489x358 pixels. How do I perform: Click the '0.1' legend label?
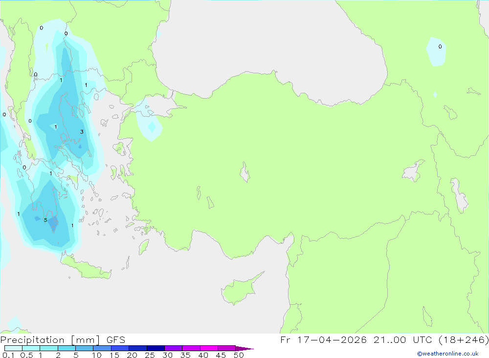(x=8, y=355)
